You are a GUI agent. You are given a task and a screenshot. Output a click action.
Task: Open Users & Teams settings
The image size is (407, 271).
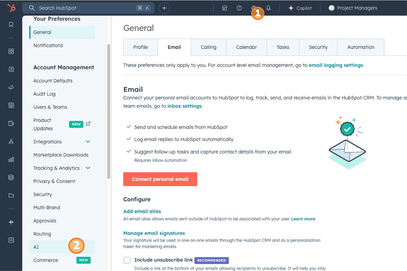coord(50,107)
